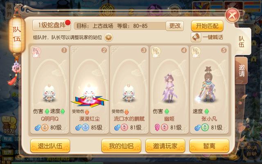This screenshot has height=164, width=262.
Task: Click 更改 to change target
Action: pyautogui.click(x=175, y=26)
